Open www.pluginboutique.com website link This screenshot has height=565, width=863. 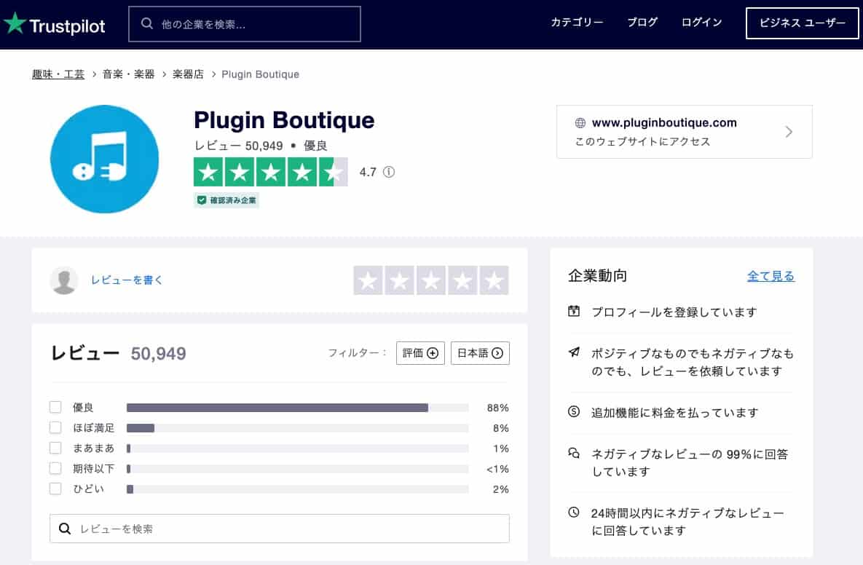[x=664, y=122]
